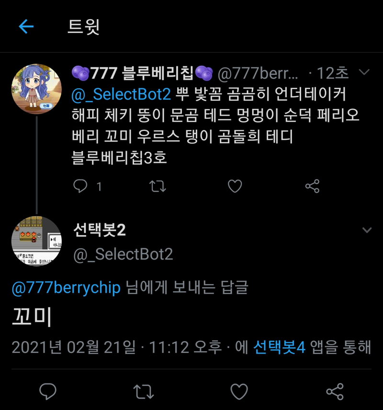Retweet the 선택봇2 reply tweet

tap(143, 392)
